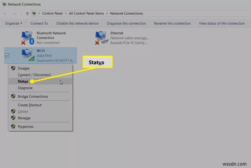Screen dimensions: 251x168
Task: Click the shield icon beside Rename
Action: [x=13, y=118]
